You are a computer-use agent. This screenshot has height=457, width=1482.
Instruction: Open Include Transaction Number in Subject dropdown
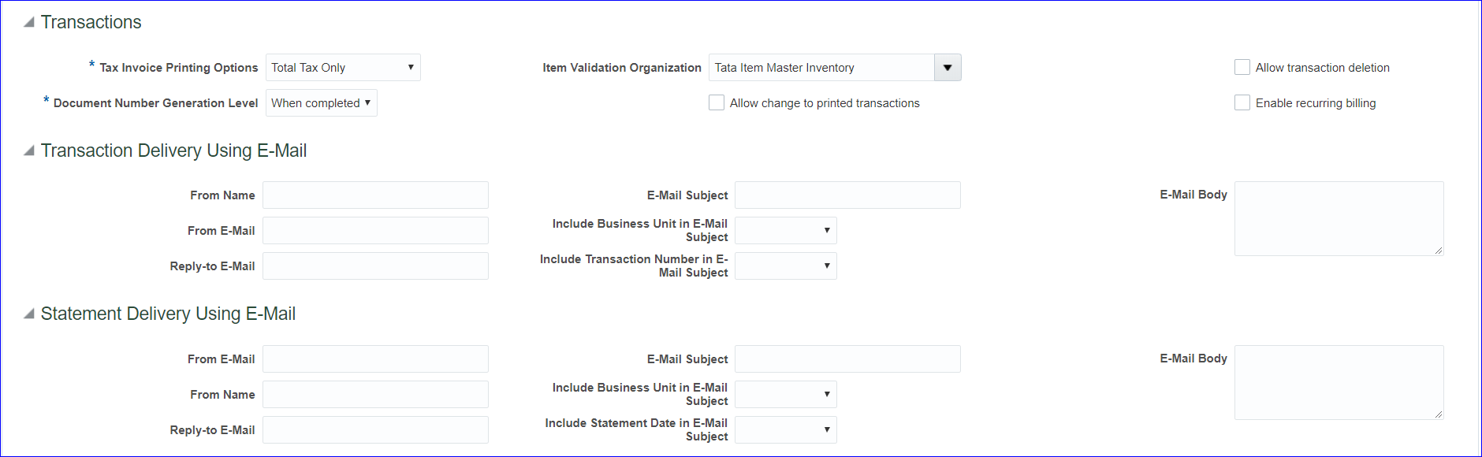click(785, 266)
